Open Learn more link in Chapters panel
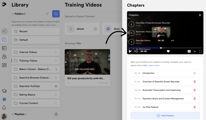 pos(154,65)
